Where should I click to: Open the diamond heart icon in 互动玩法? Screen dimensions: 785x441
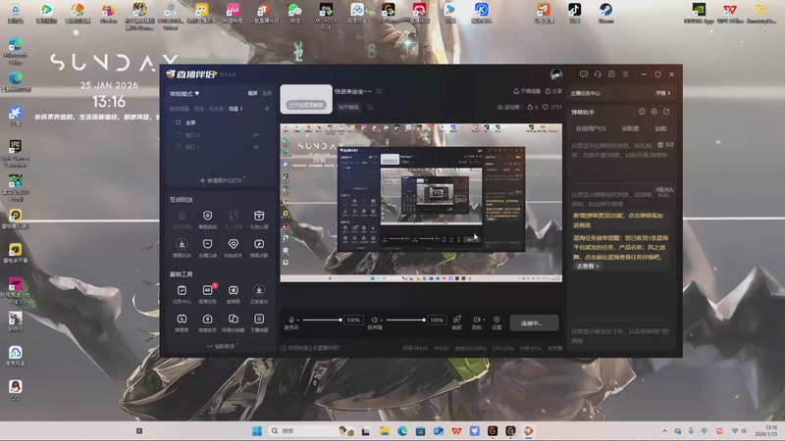coord(234,244)
